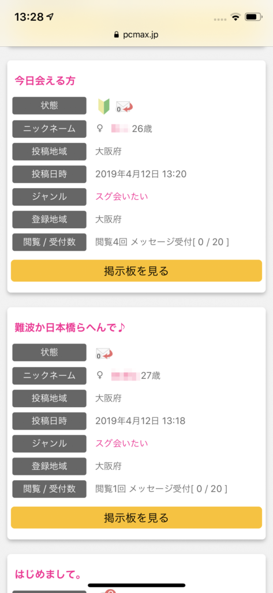
Task: Tap the home indicator bar at bottom
Action: click(136, 585)
